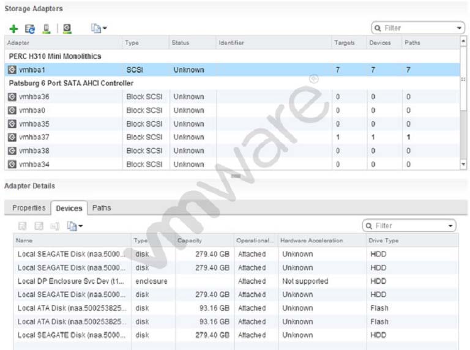Click the panel splitter handle between sections
Image resolution: width=470 pixels, height=350 pixels.
tap(236, 176)
